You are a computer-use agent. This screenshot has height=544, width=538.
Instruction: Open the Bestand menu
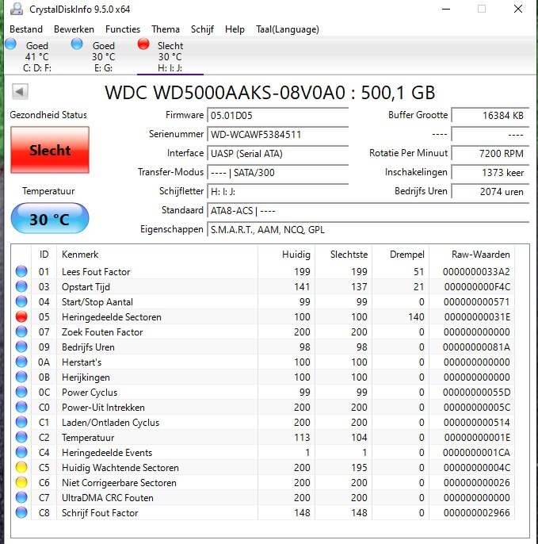coord(26,29)
